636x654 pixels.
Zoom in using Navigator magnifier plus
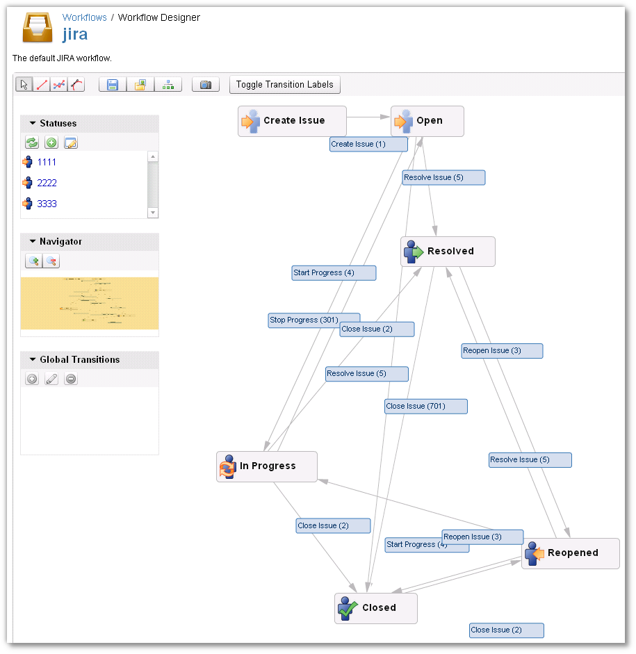[34, 261]
